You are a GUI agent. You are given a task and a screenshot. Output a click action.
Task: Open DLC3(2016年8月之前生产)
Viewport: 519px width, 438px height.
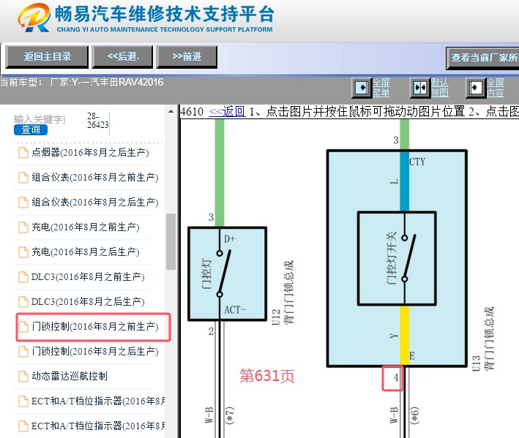[x=88, y=276]
